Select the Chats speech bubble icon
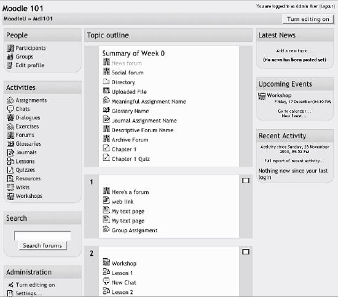 coord(10,109)
